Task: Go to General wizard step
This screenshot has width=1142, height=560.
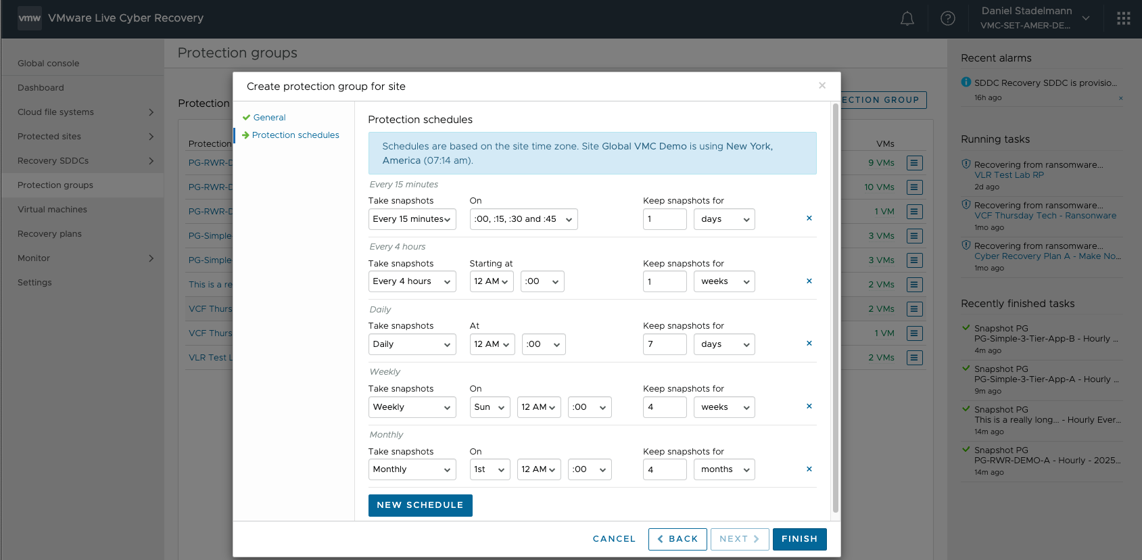Action: click(269, 118)
